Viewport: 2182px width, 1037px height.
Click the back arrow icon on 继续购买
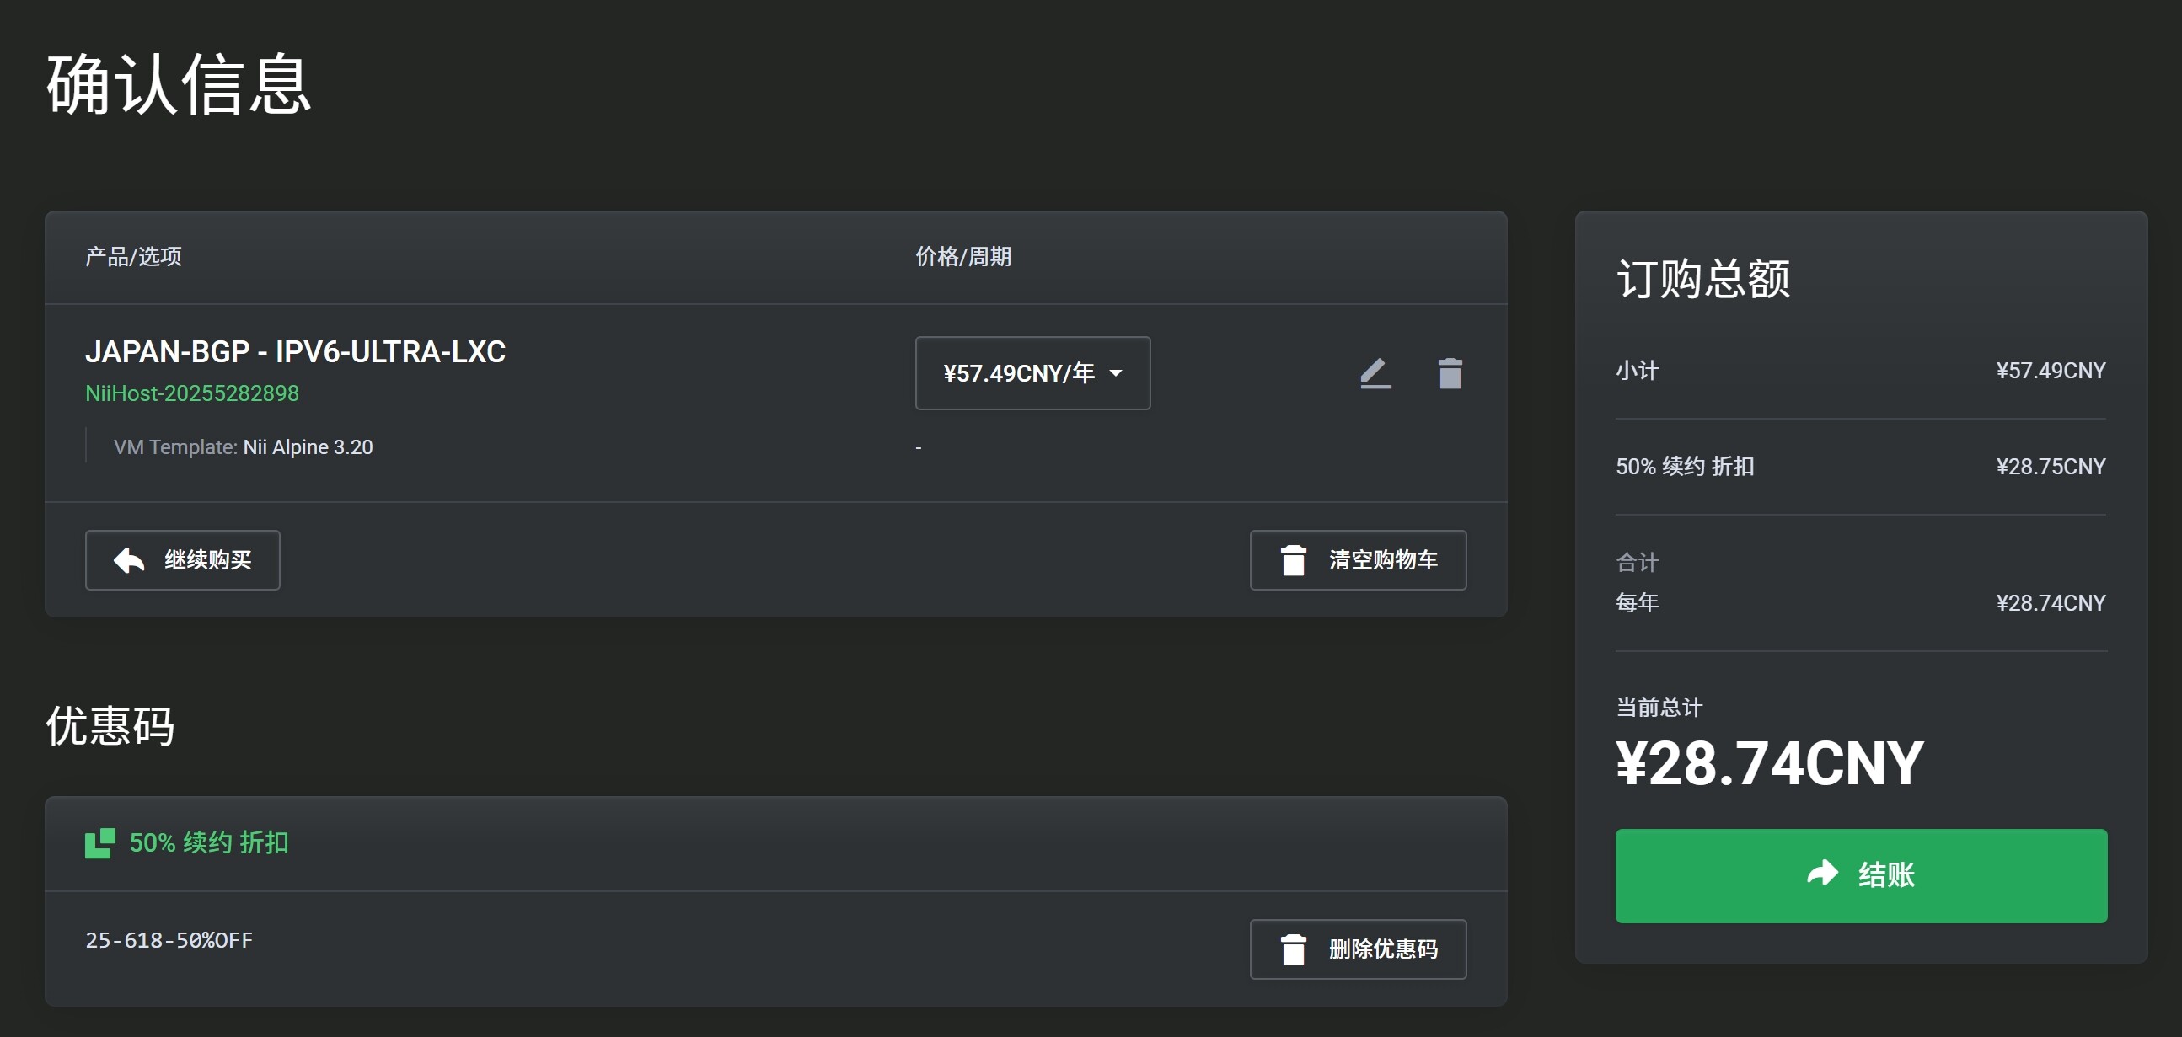click(x=130, y=559)
